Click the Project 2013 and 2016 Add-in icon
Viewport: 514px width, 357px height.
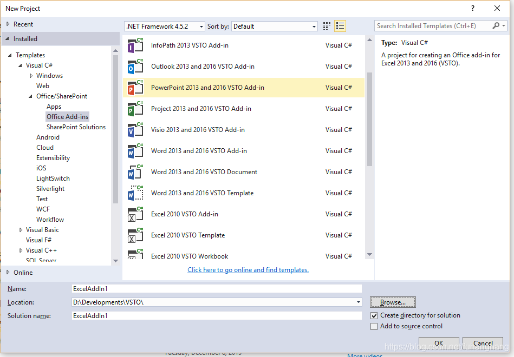135,109
